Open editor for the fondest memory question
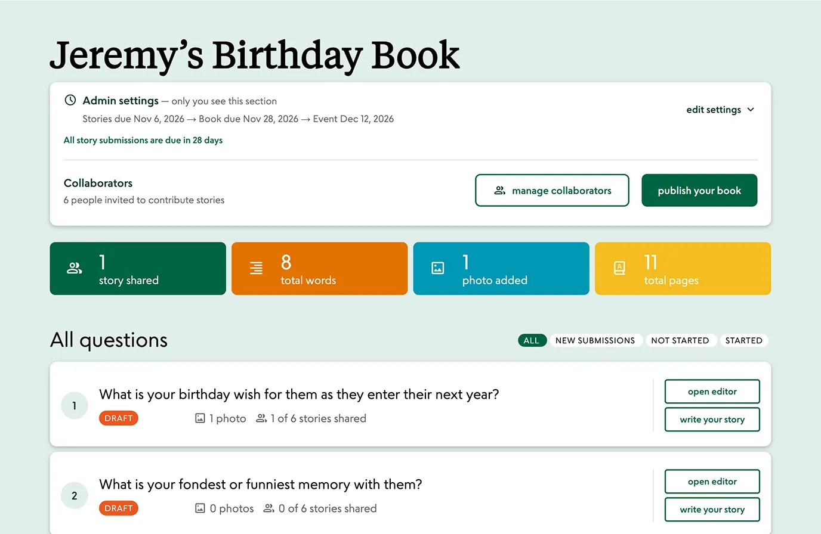 click(x=712, y=482)
